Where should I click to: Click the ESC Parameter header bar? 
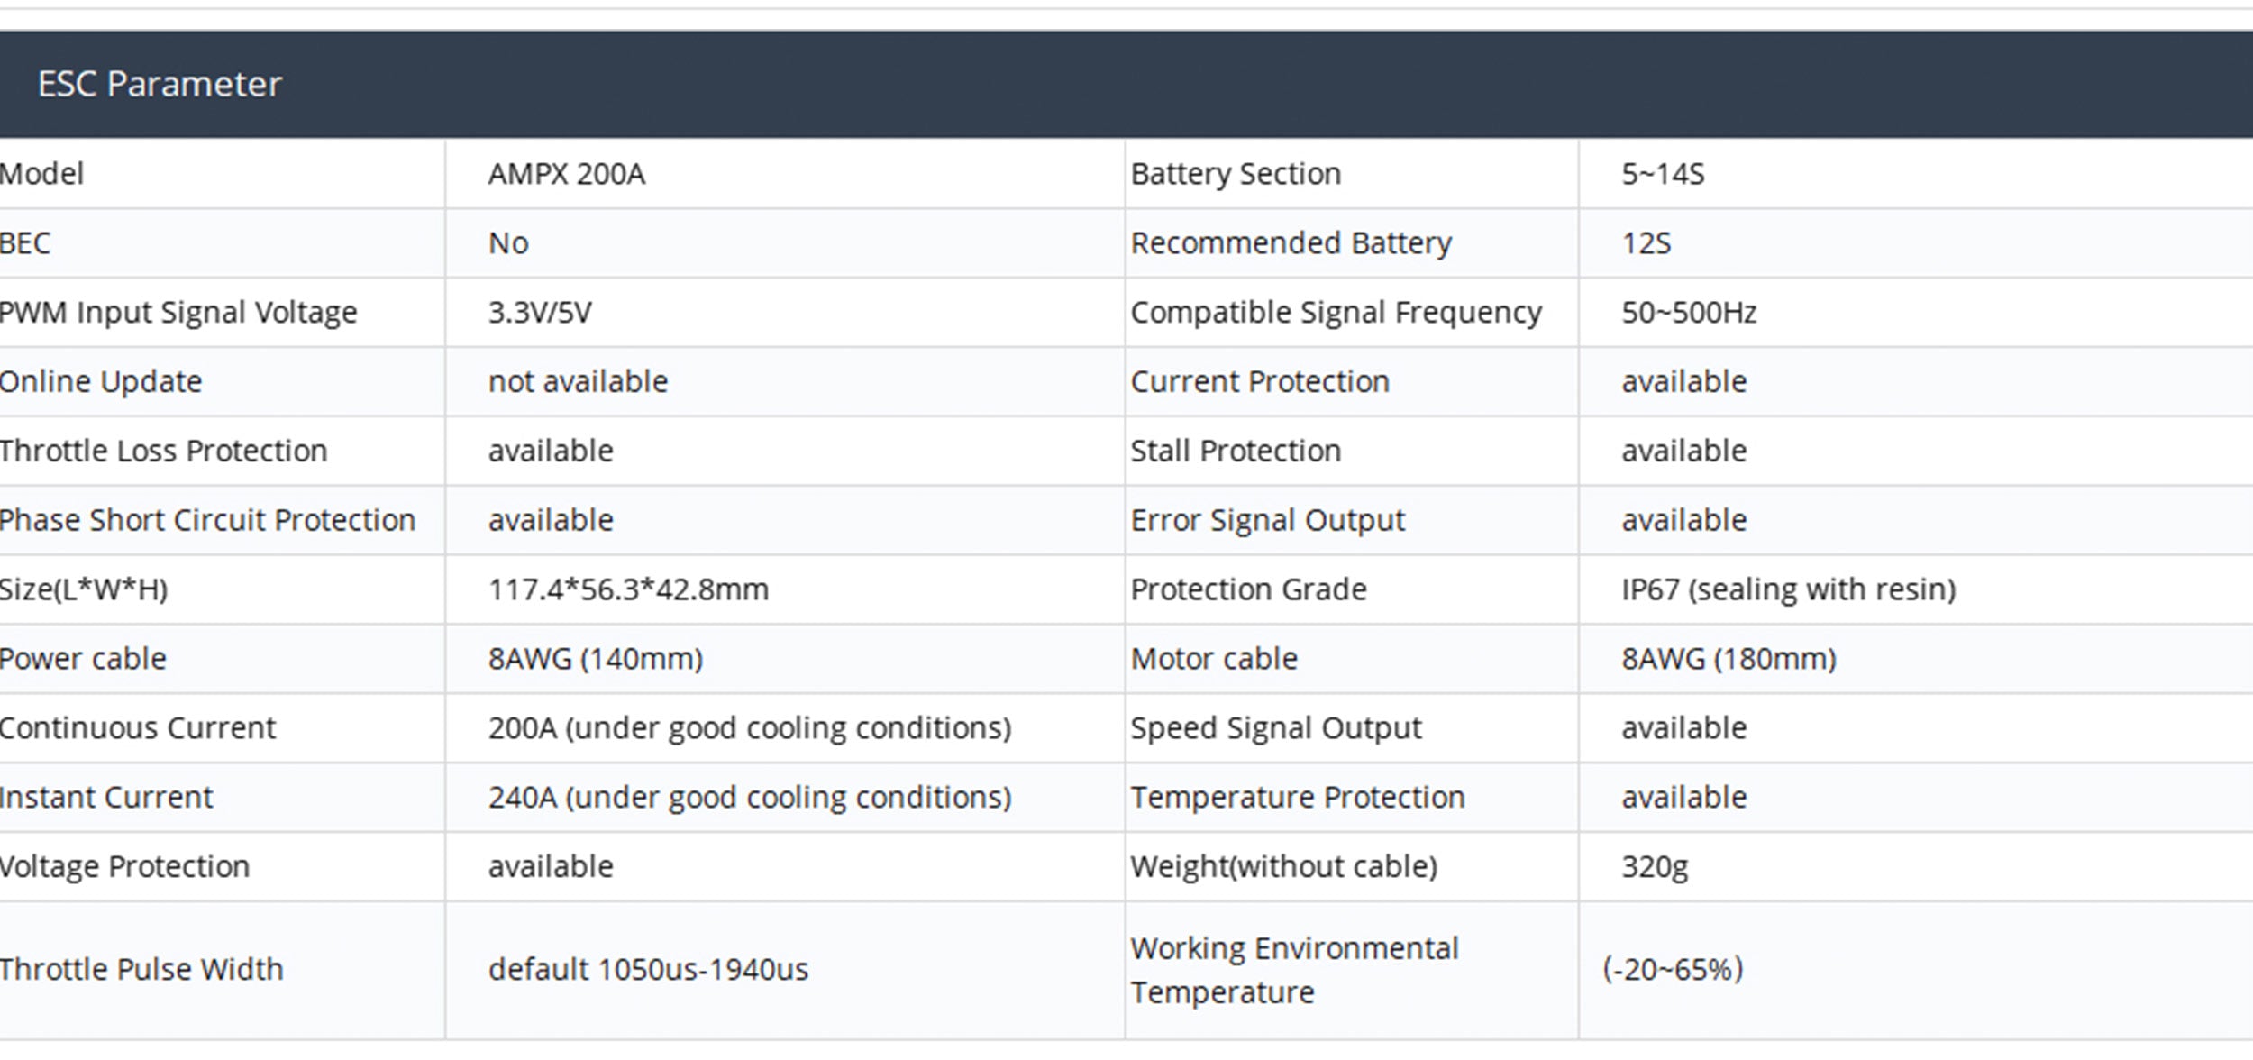(1126, 84)
